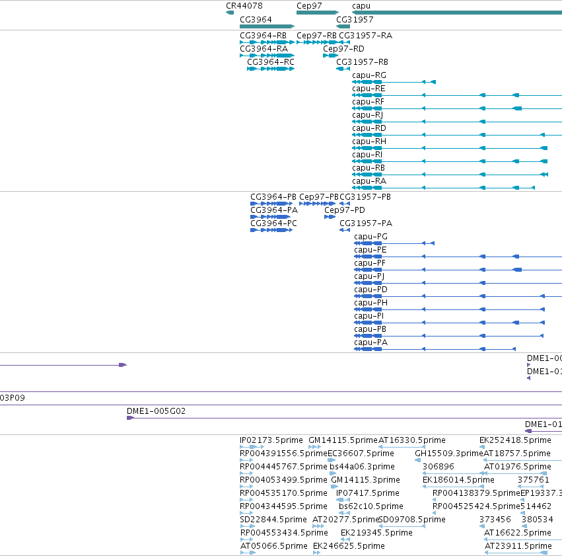
Task: Click transcript capu-RF
Action: (457, 108)
